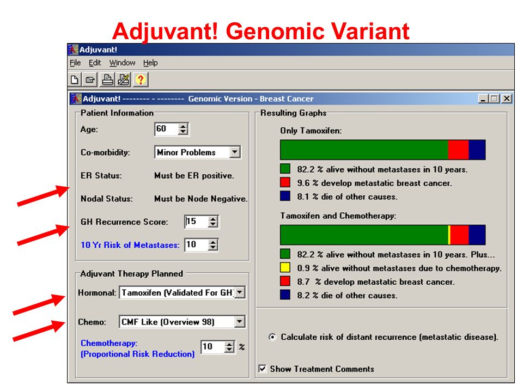Image resolution: width=523 pixels, height=392 pixels.
Task: Click the Print with notes toolbar icon
Action: (x=123, y=79)
